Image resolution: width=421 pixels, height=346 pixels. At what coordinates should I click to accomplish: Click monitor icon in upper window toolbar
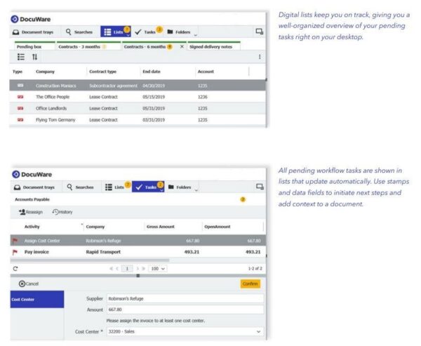[x=260, y=32]
